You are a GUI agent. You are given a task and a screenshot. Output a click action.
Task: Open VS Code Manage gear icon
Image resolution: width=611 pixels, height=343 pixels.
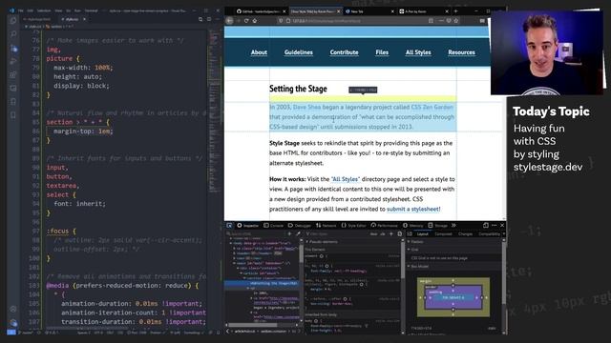coord(13,323)
